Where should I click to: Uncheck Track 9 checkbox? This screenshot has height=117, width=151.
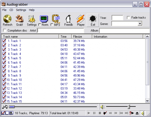pos(4,75)
